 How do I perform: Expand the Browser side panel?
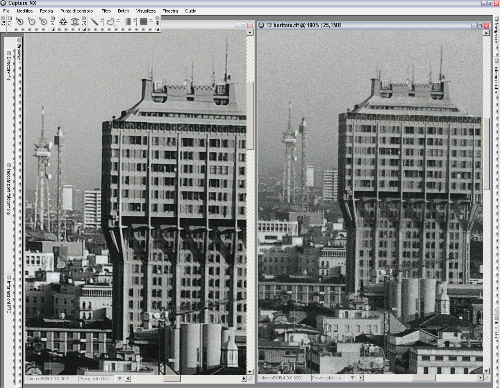pyautogui.click(x=19, y=40)
